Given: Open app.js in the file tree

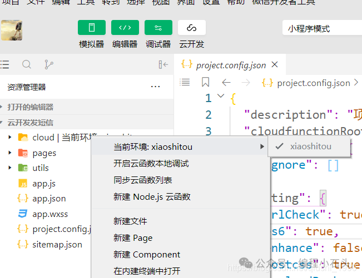Looking at the screenshot, I should (x=44, y=184).
